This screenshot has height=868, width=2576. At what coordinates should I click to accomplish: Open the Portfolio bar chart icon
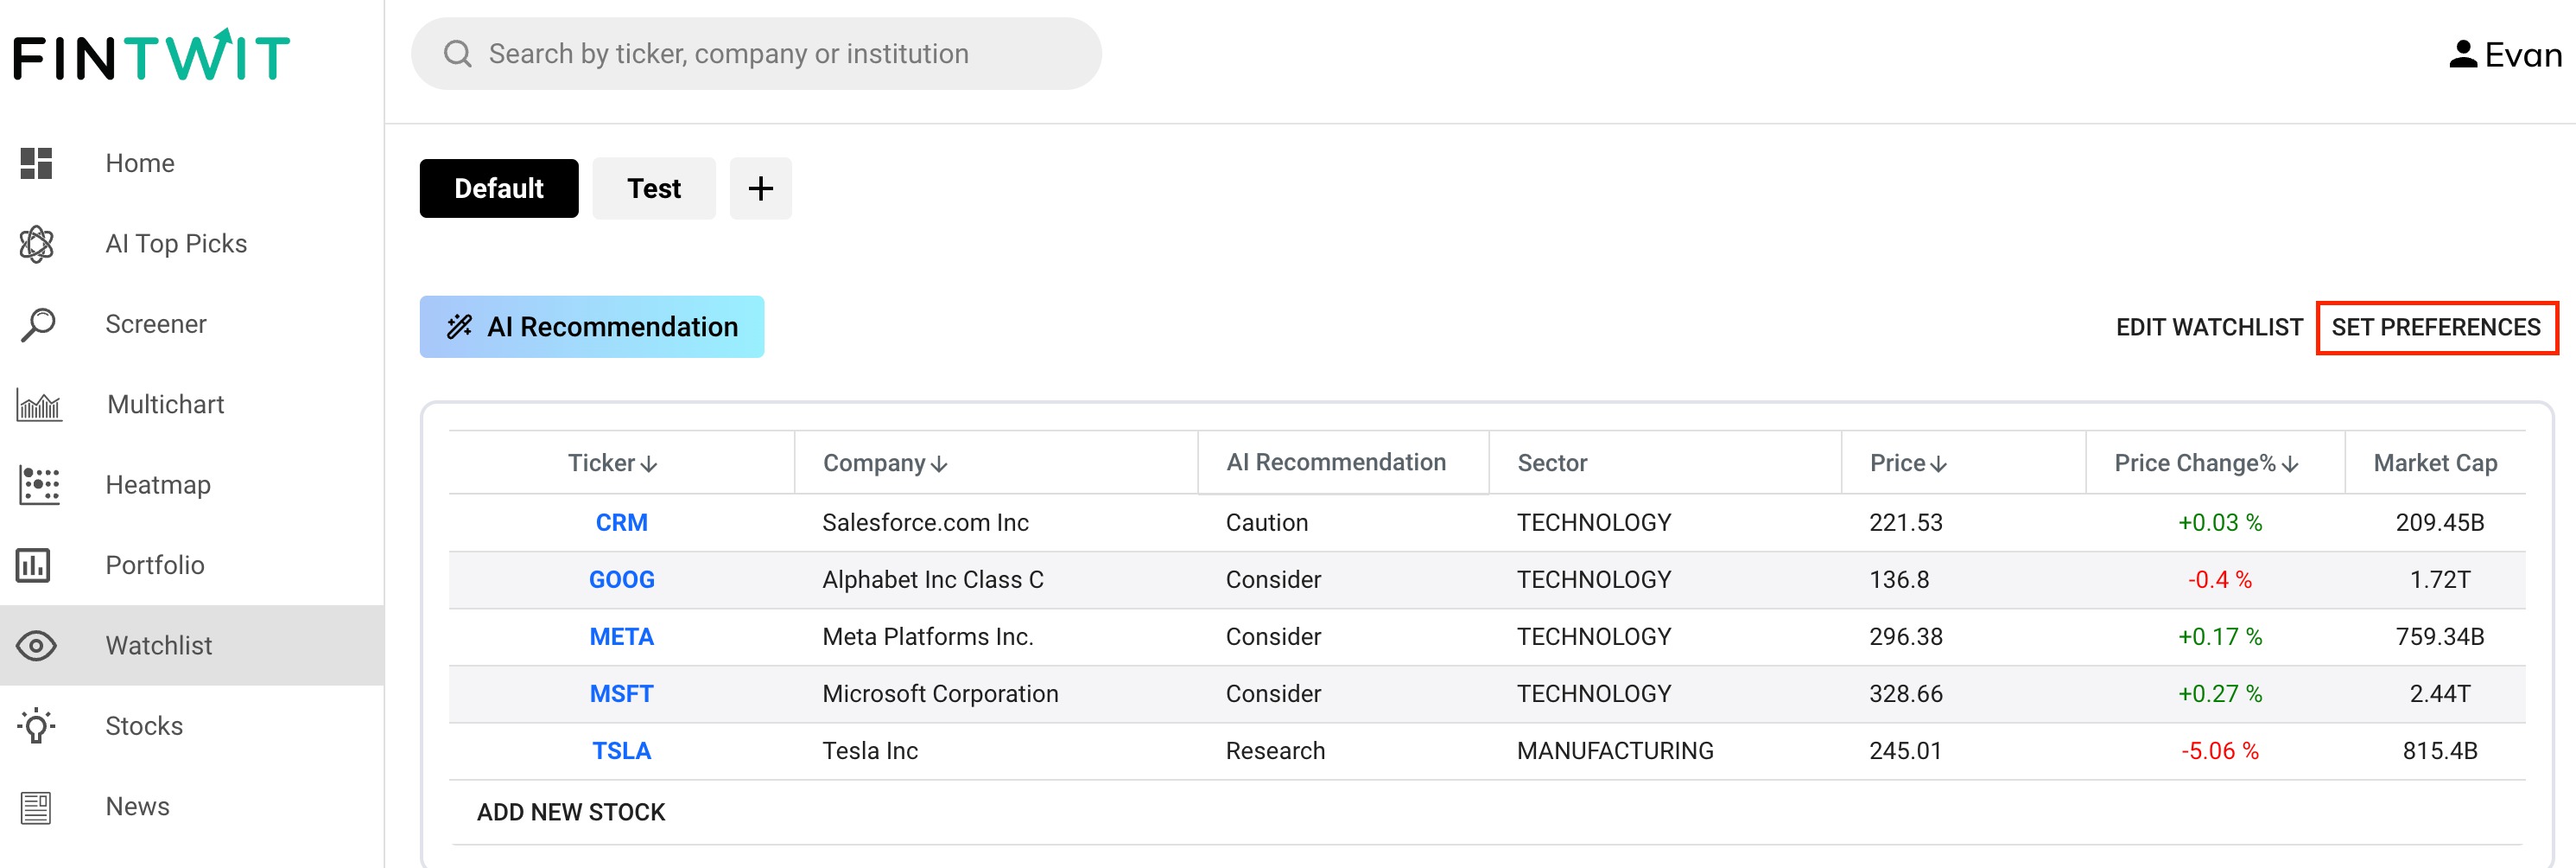33,565
